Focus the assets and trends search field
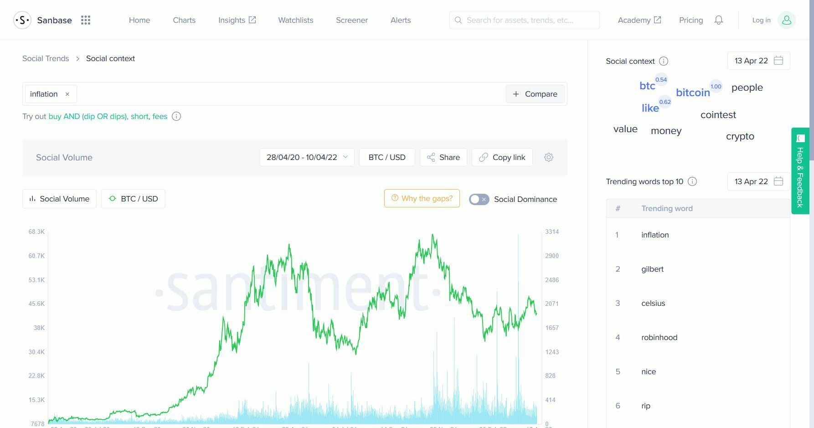The height and width of the screenshot is (428, 814). point(524,20)
